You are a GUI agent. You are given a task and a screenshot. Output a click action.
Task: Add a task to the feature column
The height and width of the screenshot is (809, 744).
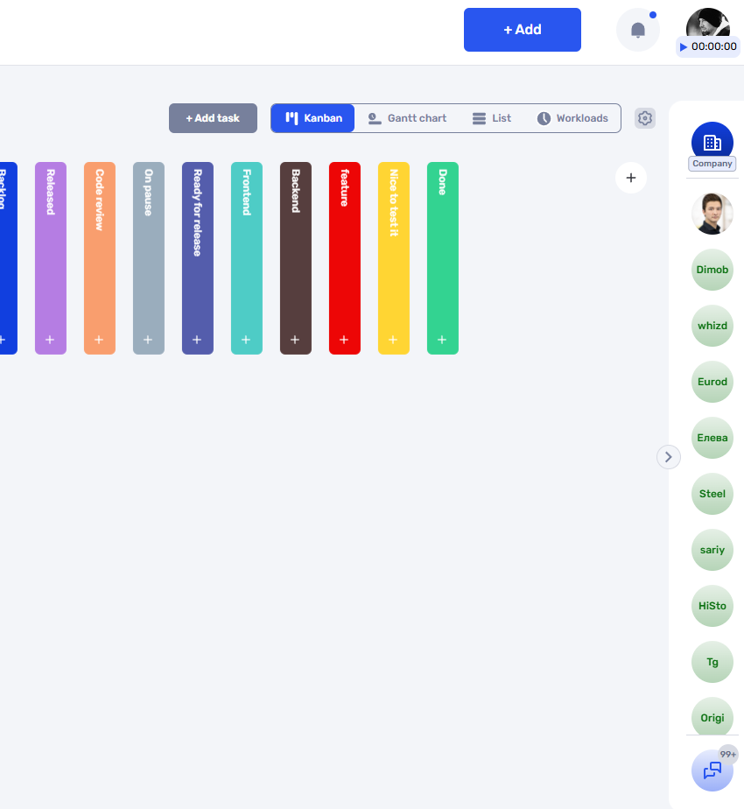[x=344, y=340]
